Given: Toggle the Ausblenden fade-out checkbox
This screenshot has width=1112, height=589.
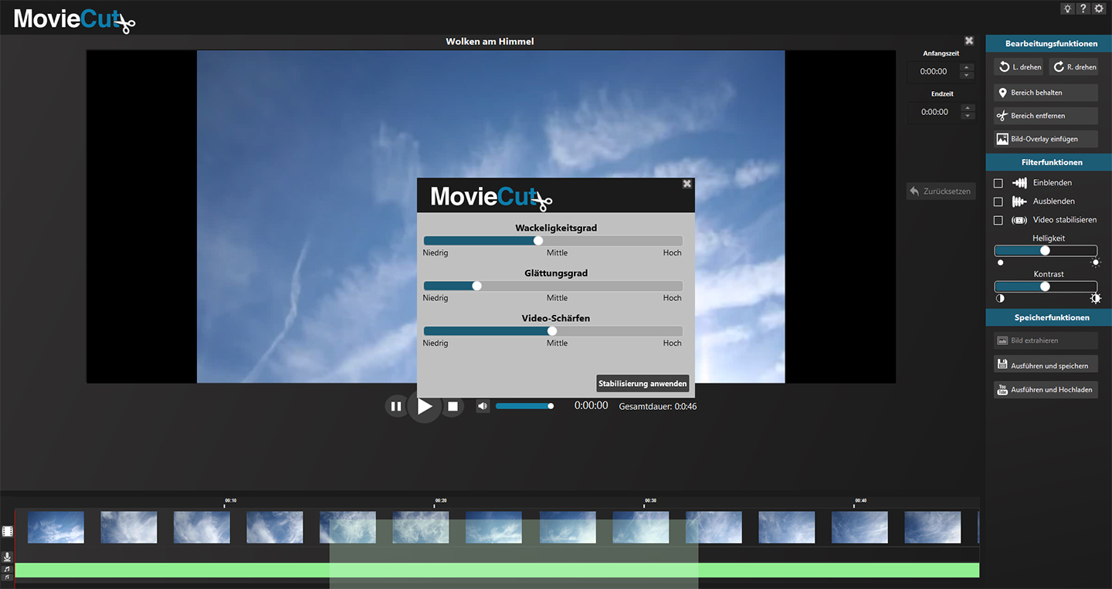Looking at the screenshot, I should pyautogui.click(x=998, y=201).
